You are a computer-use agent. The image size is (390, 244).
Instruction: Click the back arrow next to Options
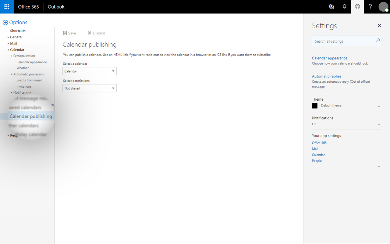(x=5, y=23)
